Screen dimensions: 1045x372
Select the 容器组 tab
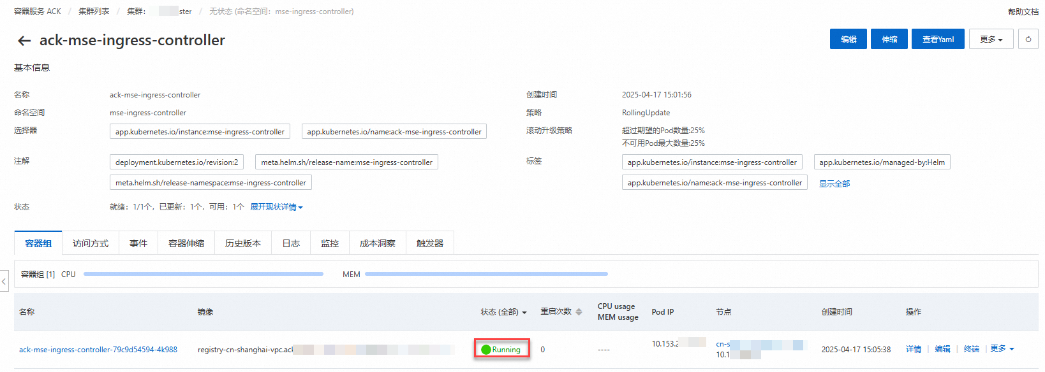(38, 243)
